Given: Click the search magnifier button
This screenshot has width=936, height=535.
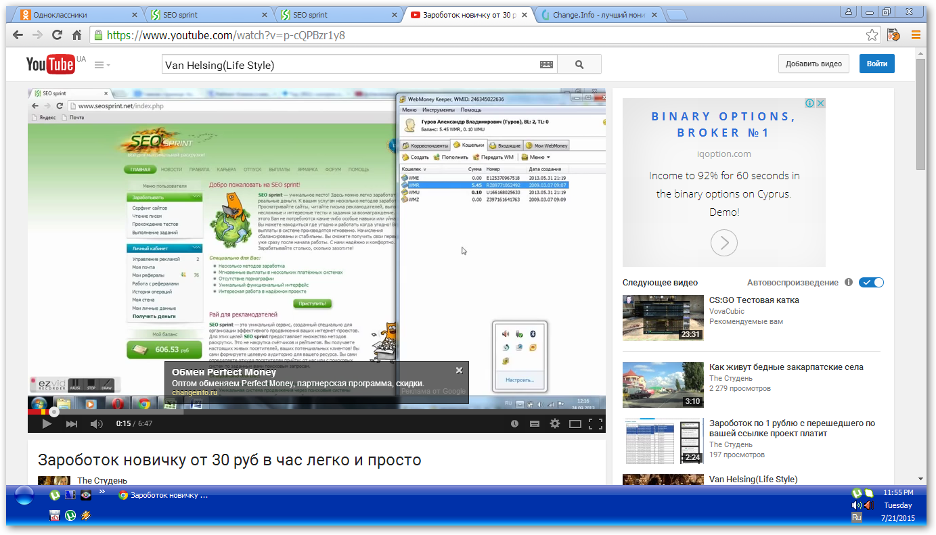Looking at the screenshot, I should (x=579, y=65).
